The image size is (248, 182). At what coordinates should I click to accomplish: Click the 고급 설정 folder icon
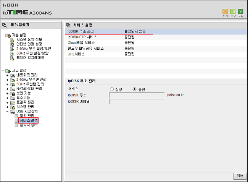[8, 71]
